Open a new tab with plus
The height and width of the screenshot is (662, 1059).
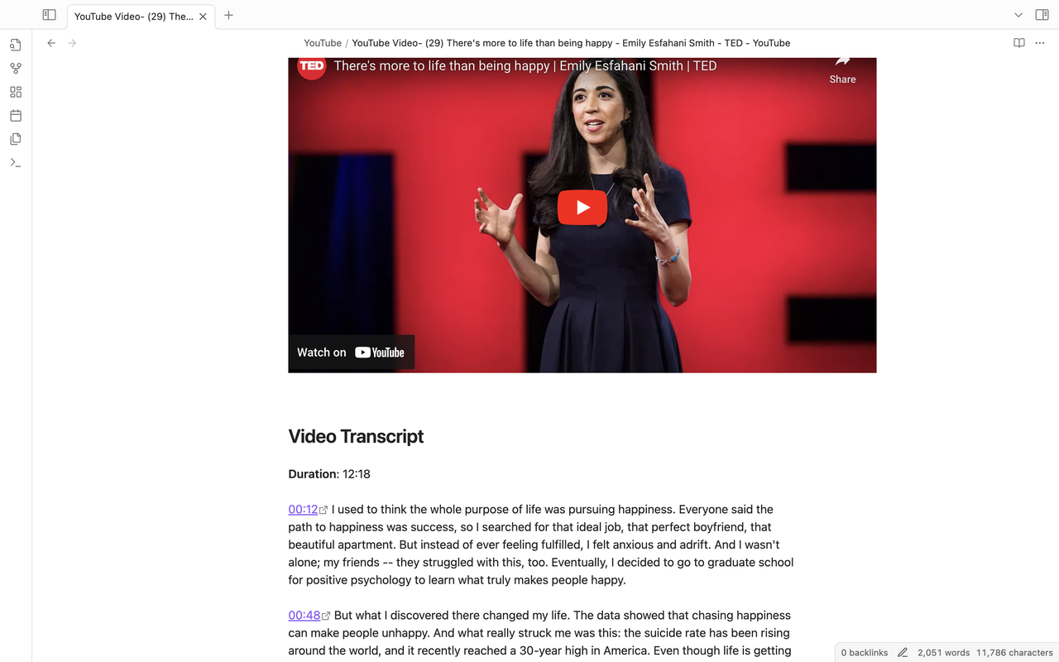click(x=229, y=15)
